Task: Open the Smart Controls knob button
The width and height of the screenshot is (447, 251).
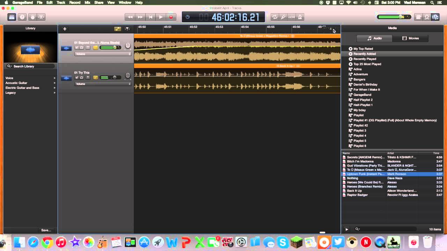Action: 32,17
